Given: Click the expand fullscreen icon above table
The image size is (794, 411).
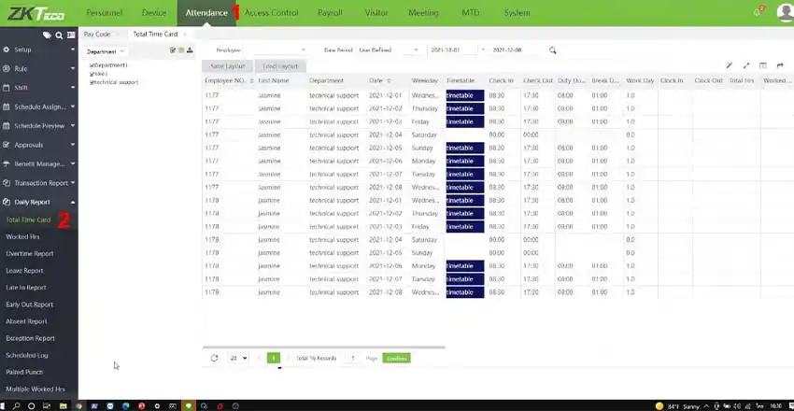Looking at the screenshot, I should click(746, 65).
